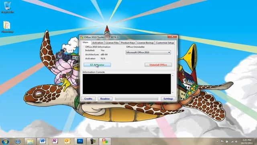Select the Main tab
Viewport: 257px width, 145px height.
tap(86, 42)
